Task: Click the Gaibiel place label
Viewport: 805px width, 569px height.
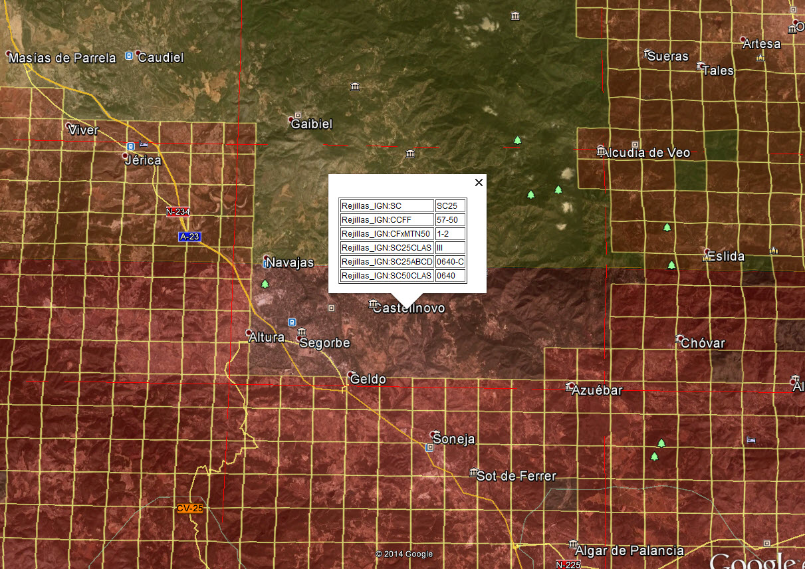Action: pos(312,124)
